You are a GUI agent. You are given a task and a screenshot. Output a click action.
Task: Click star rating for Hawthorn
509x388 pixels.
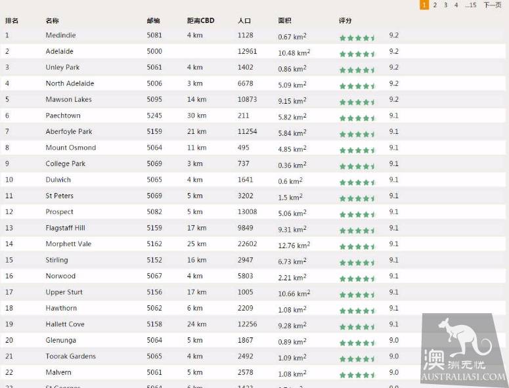[357, 311]
